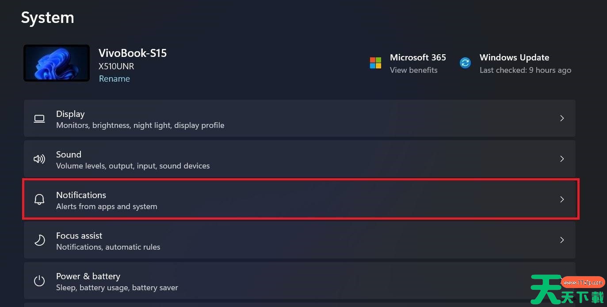Open Focus assist automatic rules row

tap(299, 240)
